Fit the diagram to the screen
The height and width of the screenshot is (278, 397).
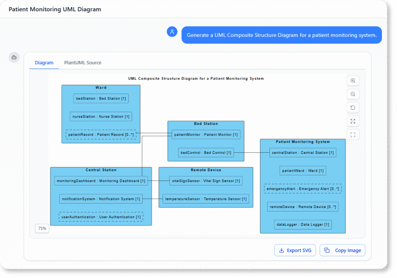coord(352,135)
